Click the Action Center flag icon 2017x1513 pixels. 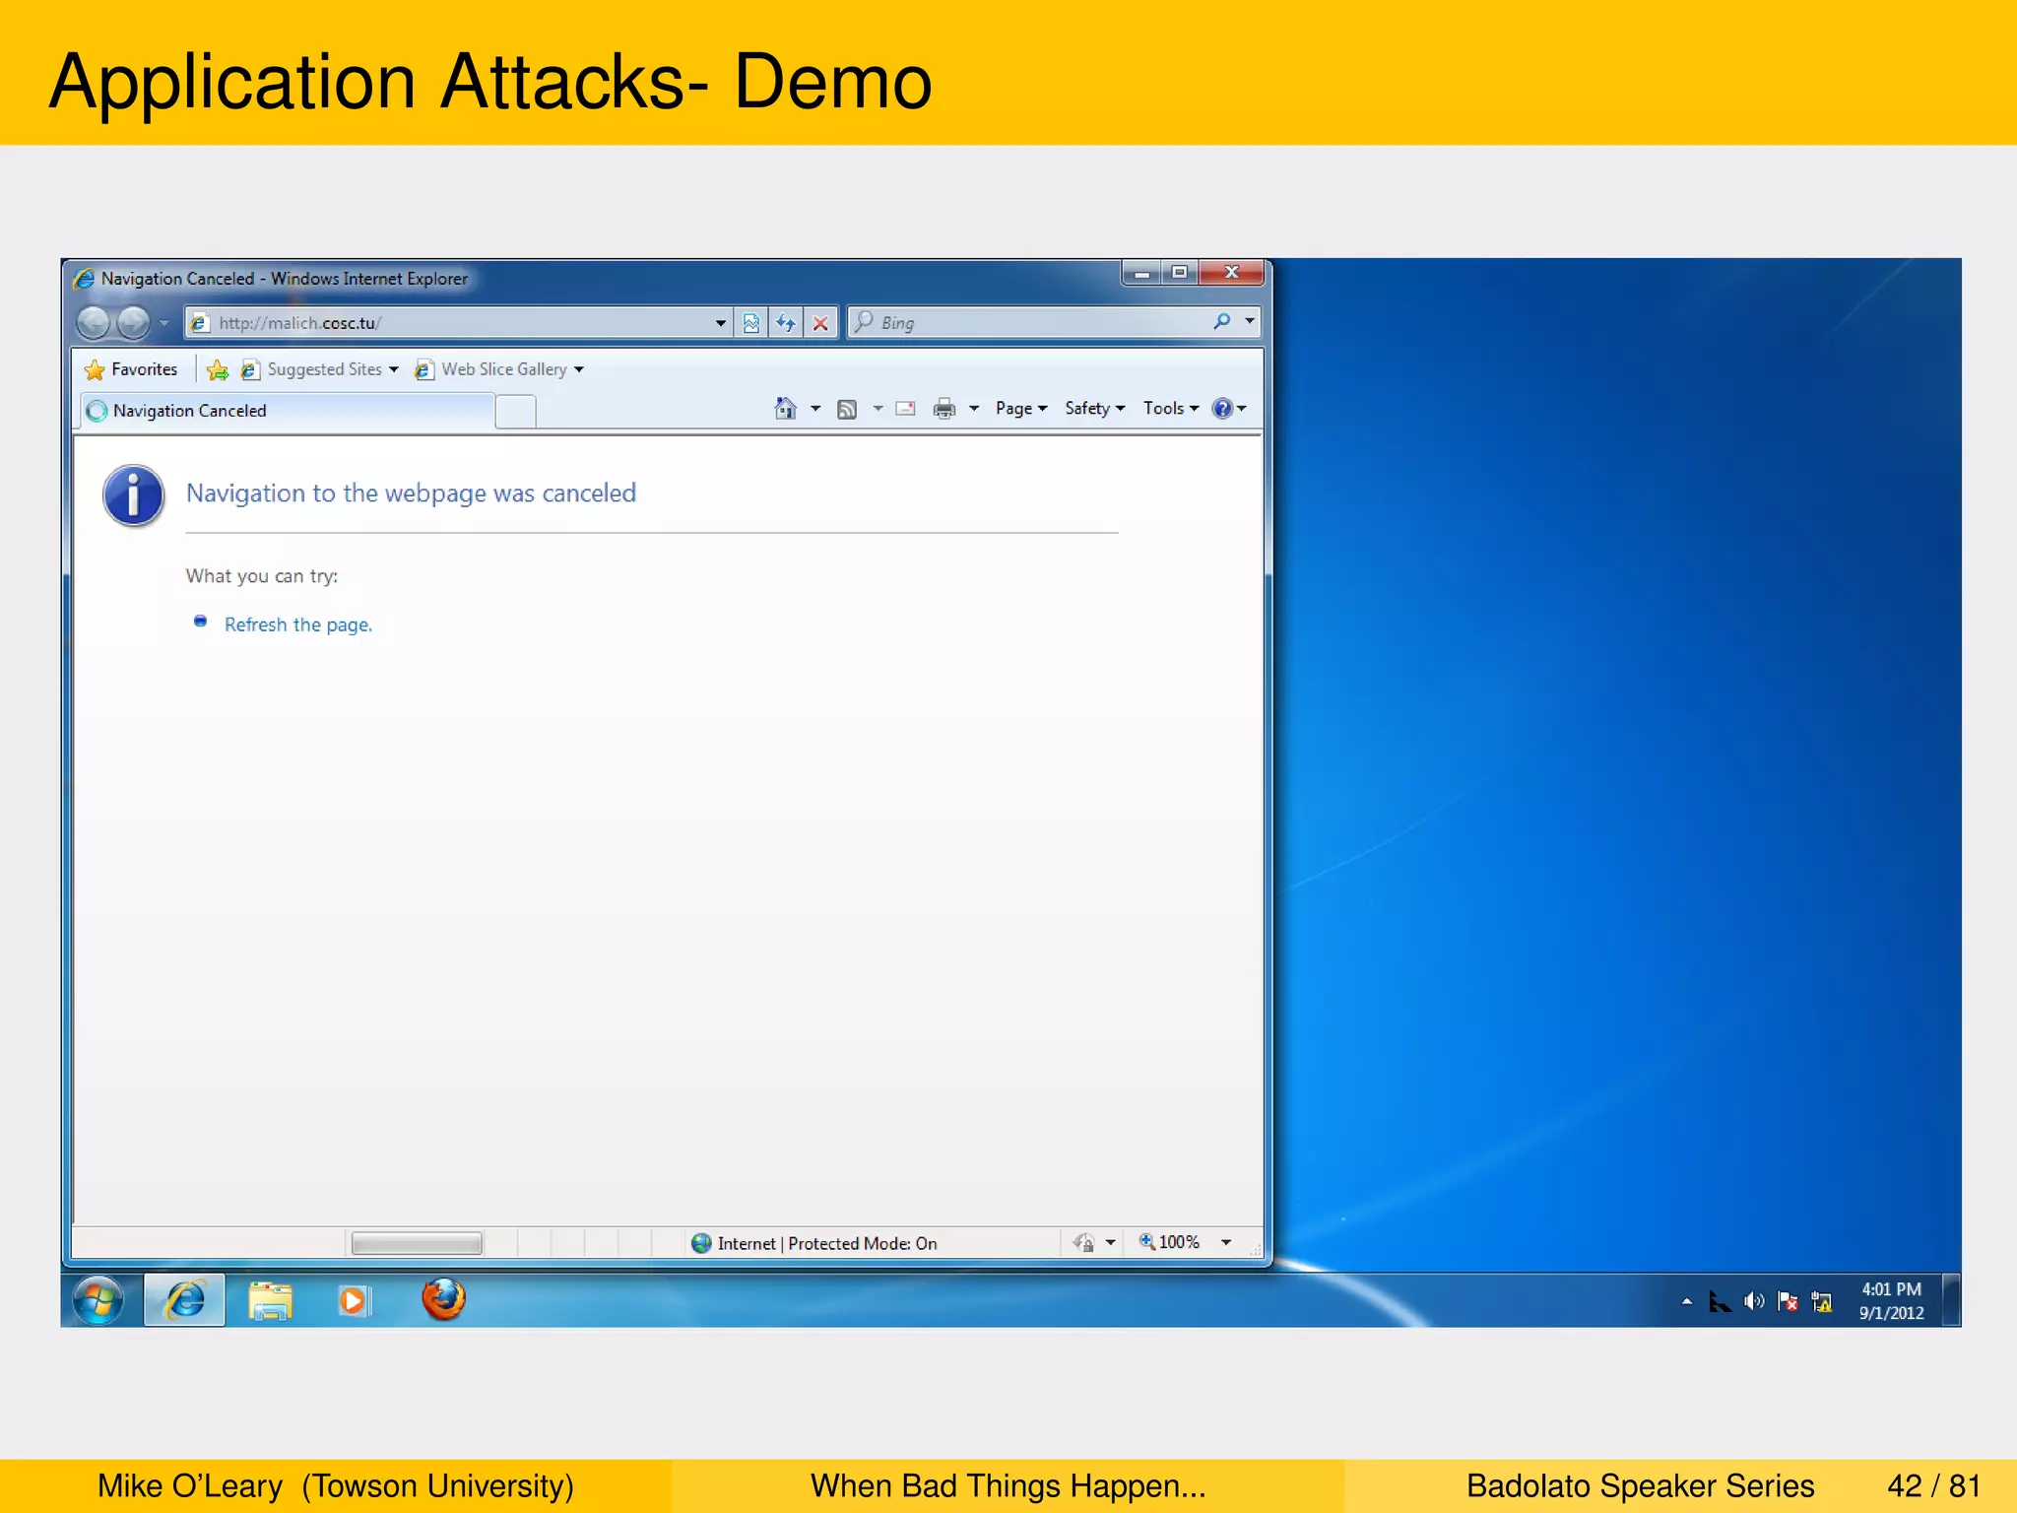1788,1301
